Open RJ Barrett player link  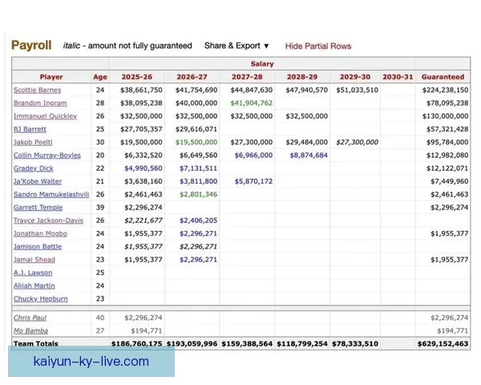click(x=30, y=129)
